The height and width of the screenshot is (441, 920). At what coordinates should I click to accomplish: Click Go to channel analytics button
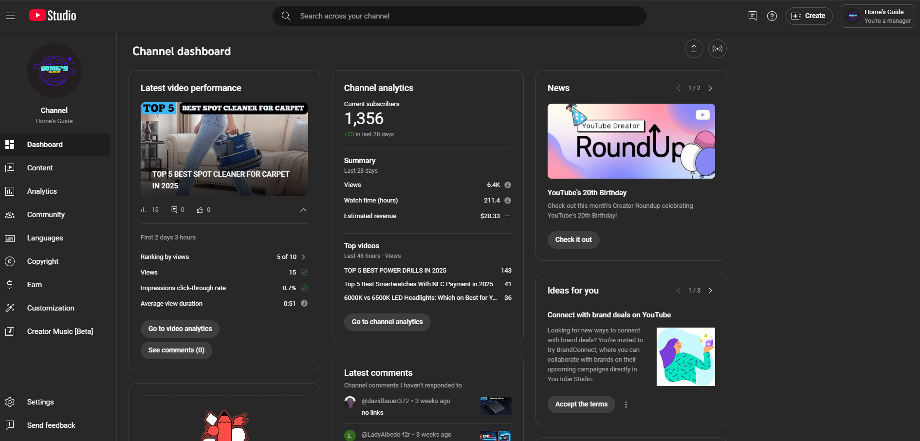(x=387, y=322)
